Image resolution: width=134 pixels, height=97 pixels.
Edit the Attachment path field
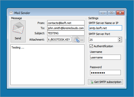[x=59, y=39]
